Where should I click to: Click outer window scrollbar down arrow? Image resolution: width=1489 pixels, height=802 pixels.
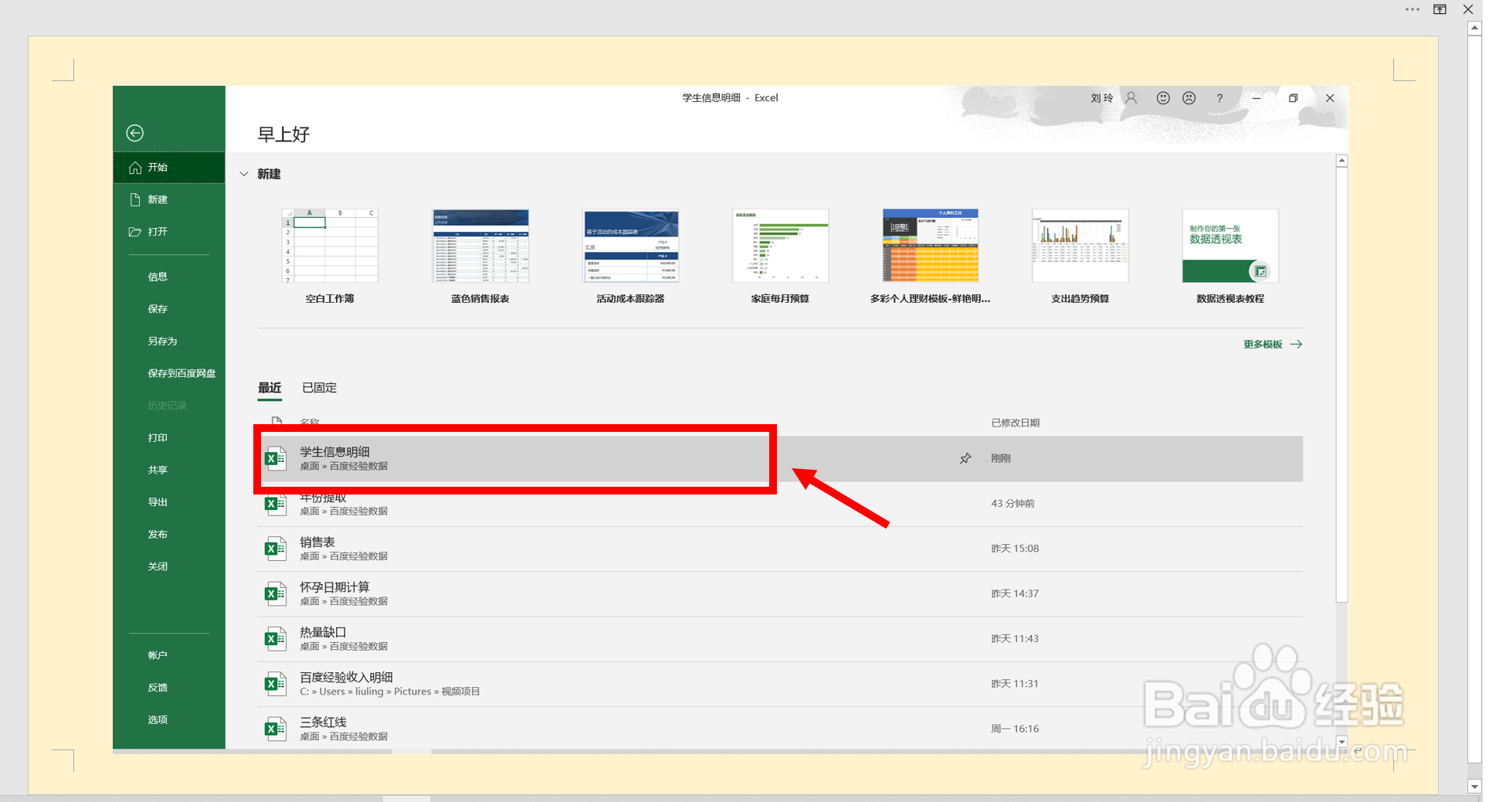tap(1474, 787)
